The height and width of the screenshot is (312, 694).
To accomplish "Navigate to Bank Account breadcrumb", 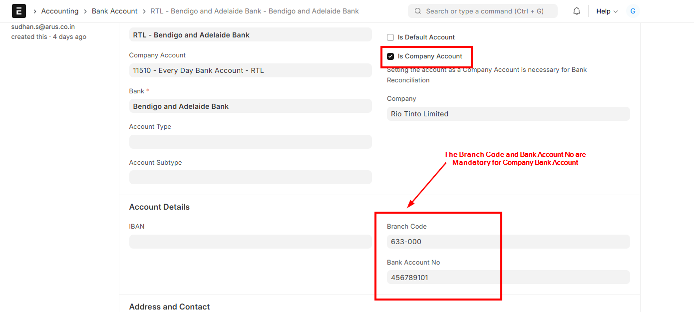I will click(114, 11).
